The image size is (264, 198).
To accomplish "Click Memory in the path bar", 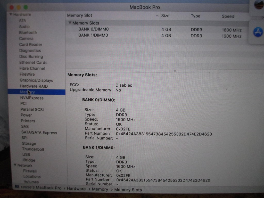I will (x=100, y=189).
